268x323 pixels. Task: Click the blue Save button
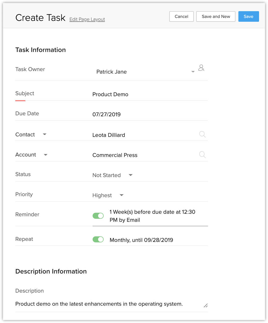pos(248,17)
